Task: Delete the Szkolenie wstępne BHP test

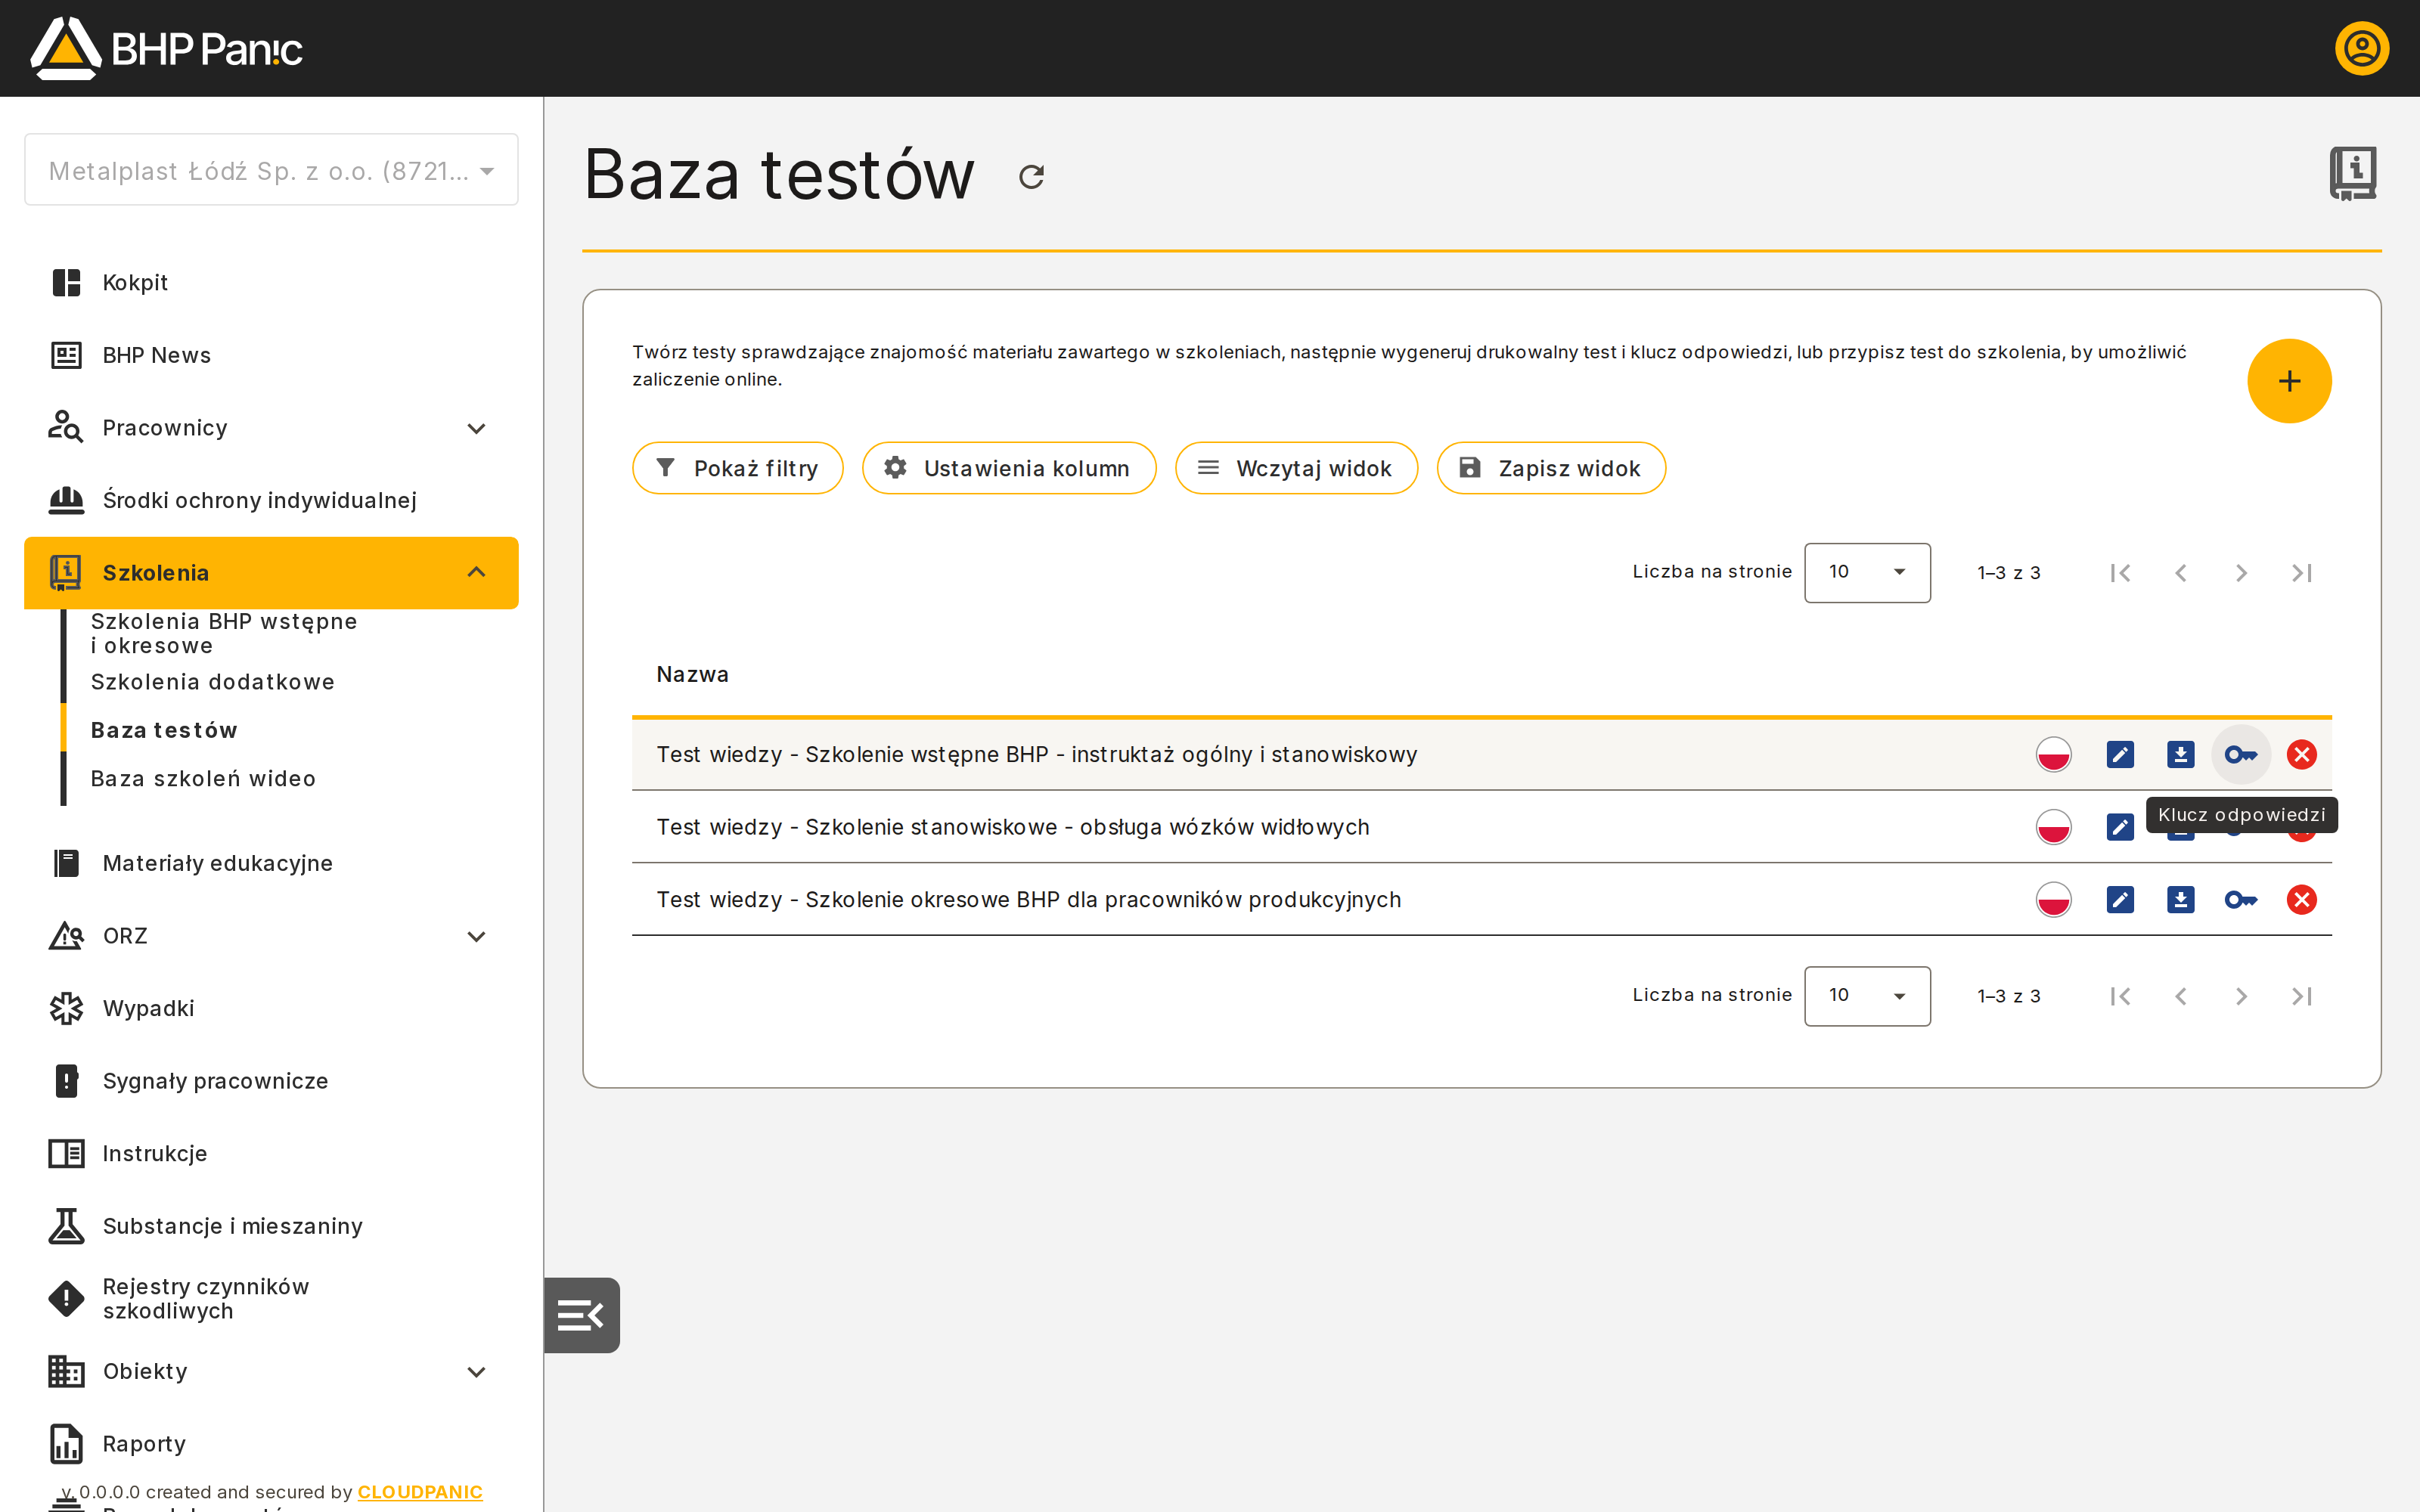Action: (x=2302, y=755)
